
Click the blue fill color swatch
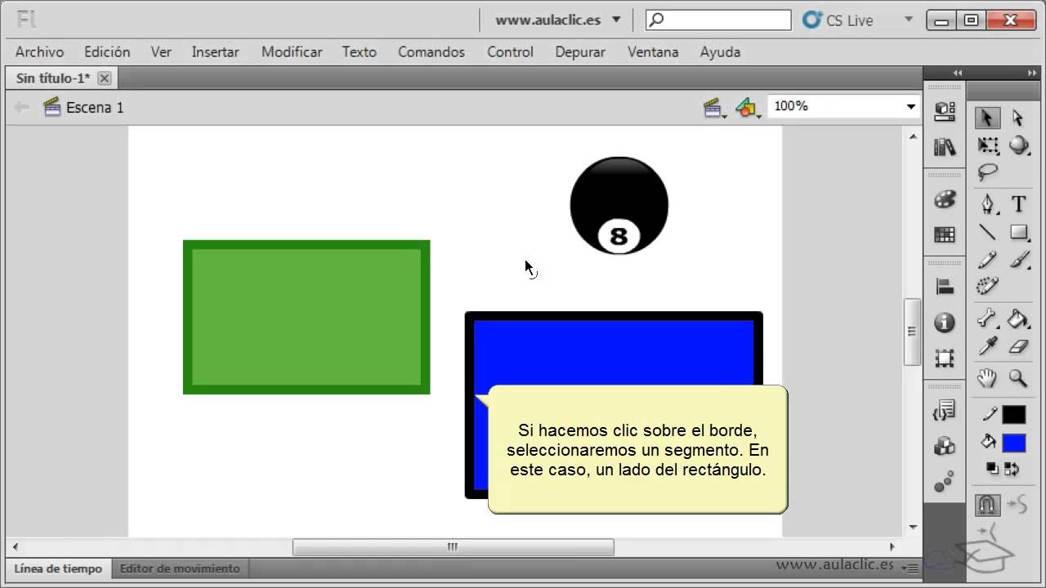tap(1013, 443)
